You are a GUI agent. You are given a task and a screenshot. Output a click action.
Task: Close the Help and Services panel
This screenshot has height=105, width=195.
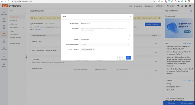[x=191, y=11]
